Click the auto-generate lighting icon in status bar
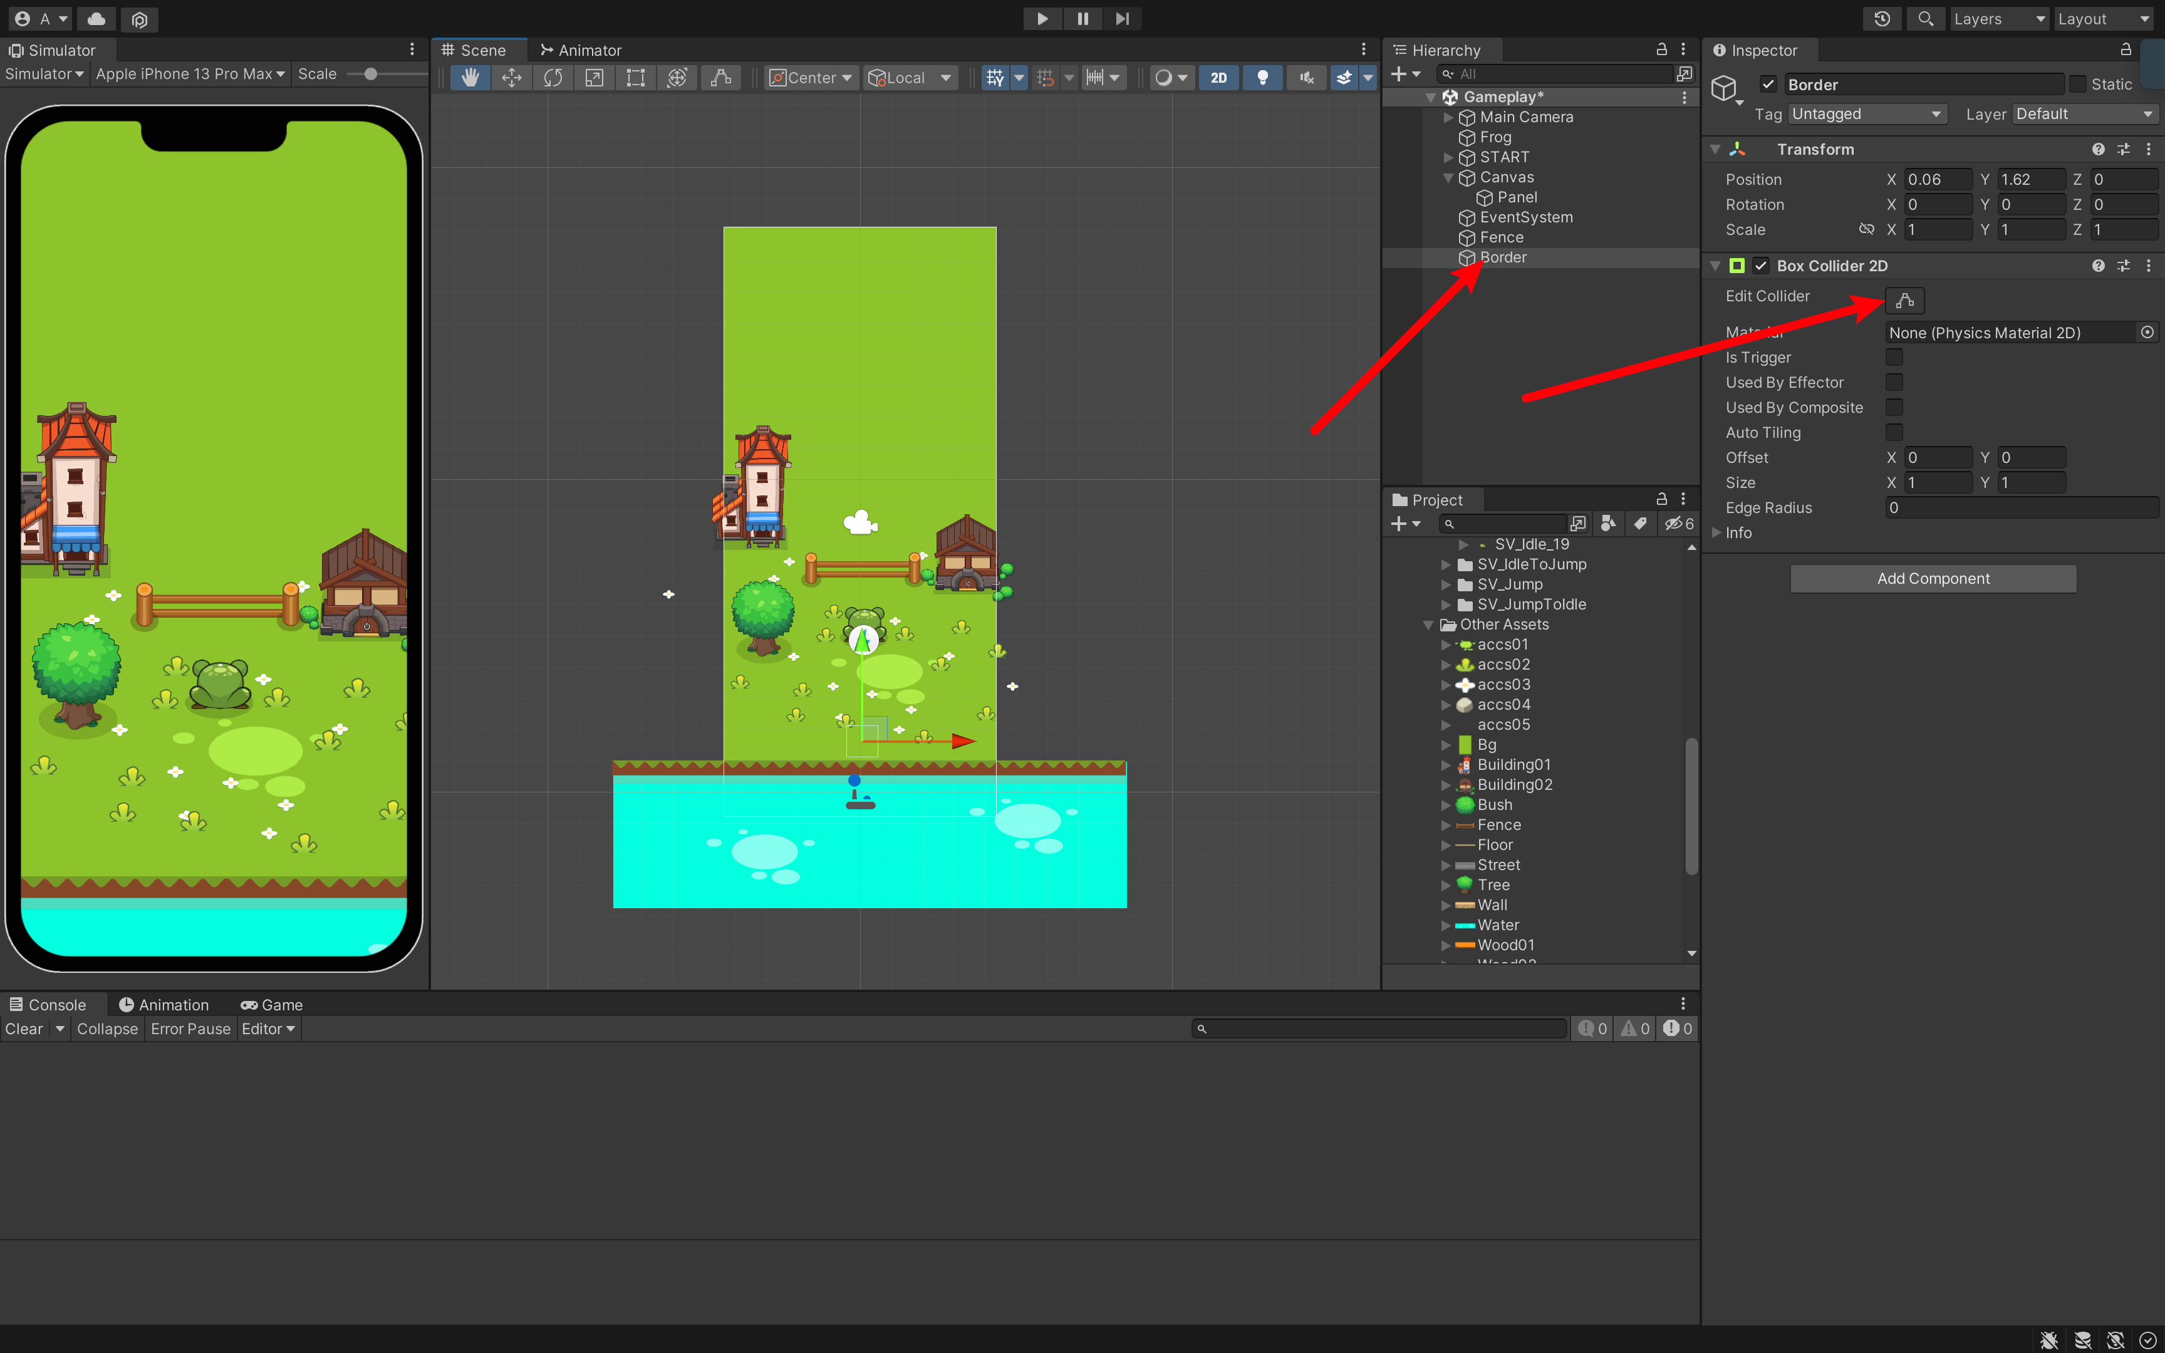This screenshot has width=2165, height=1353. (2115, 1340)
